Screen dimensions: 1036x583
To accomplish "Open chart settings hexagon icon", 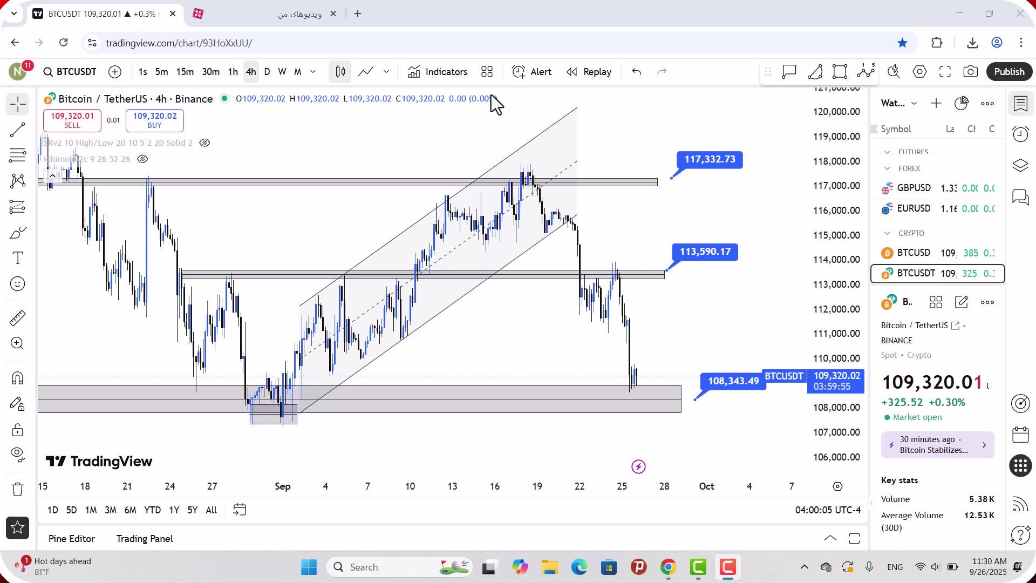I will click(x=919, y=72).
